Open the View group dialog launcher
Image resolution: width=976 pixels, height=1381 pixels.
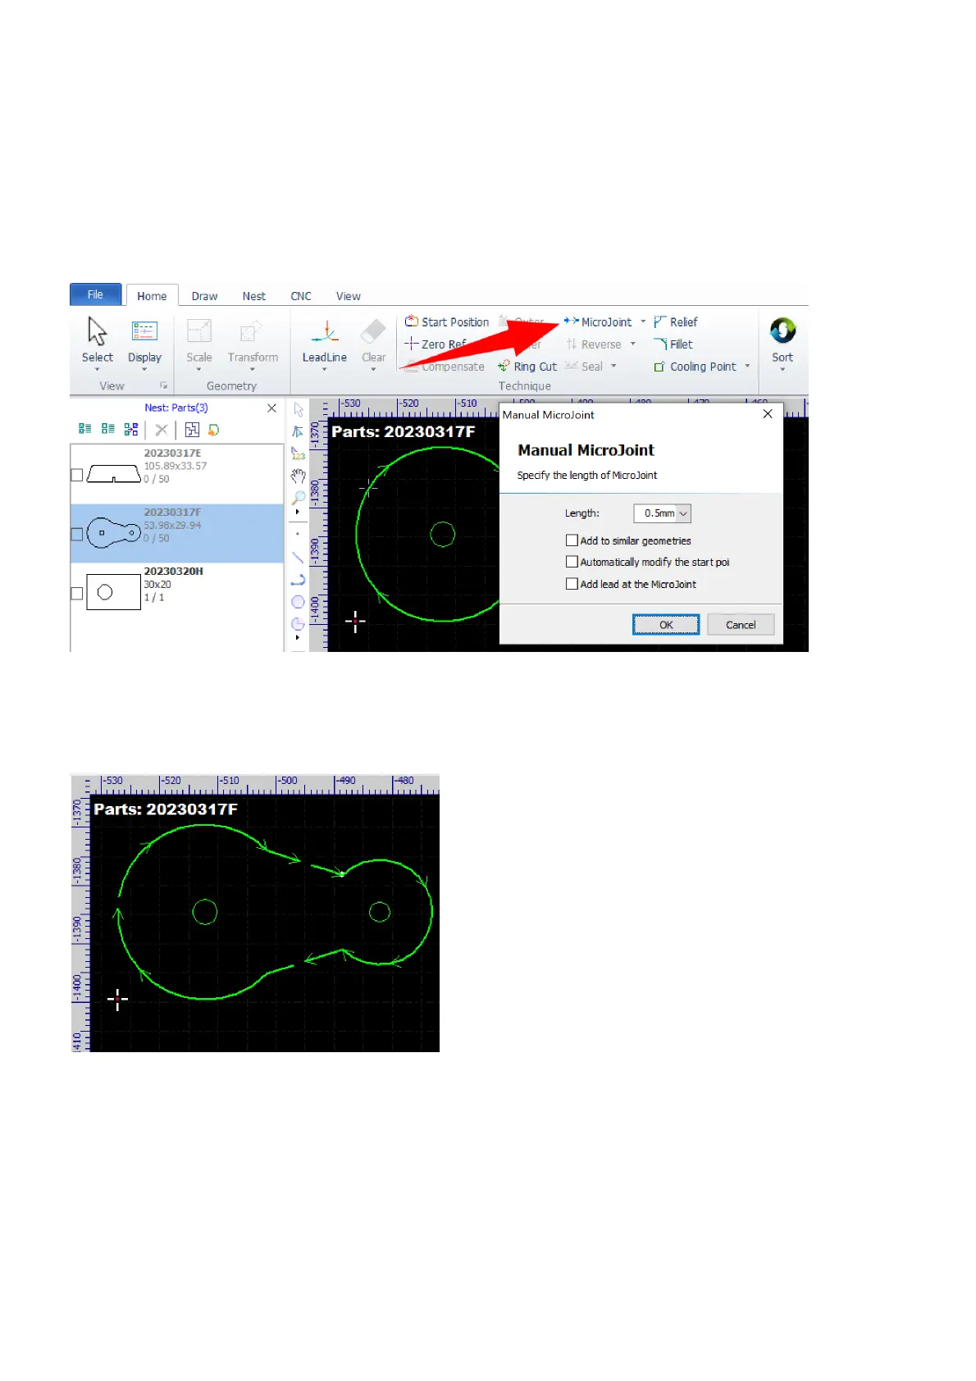click(x=163, y=385)
